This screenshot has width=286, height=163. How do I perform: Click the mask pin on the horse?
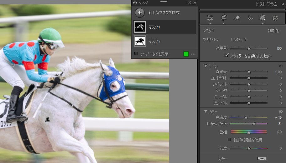(x=48, y=119)
